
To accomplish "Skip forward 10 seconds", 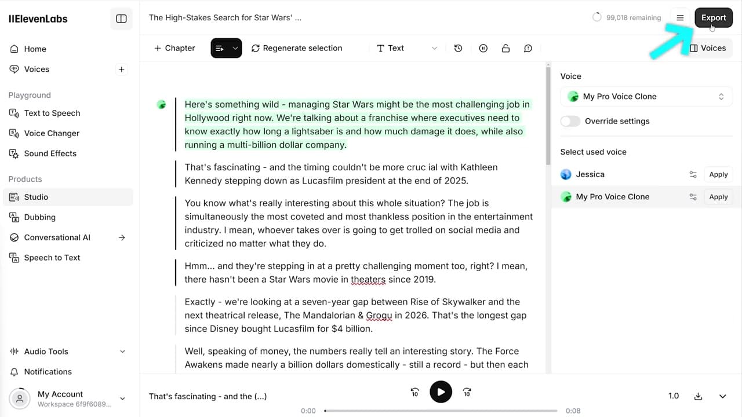I will tap(467, 392).
